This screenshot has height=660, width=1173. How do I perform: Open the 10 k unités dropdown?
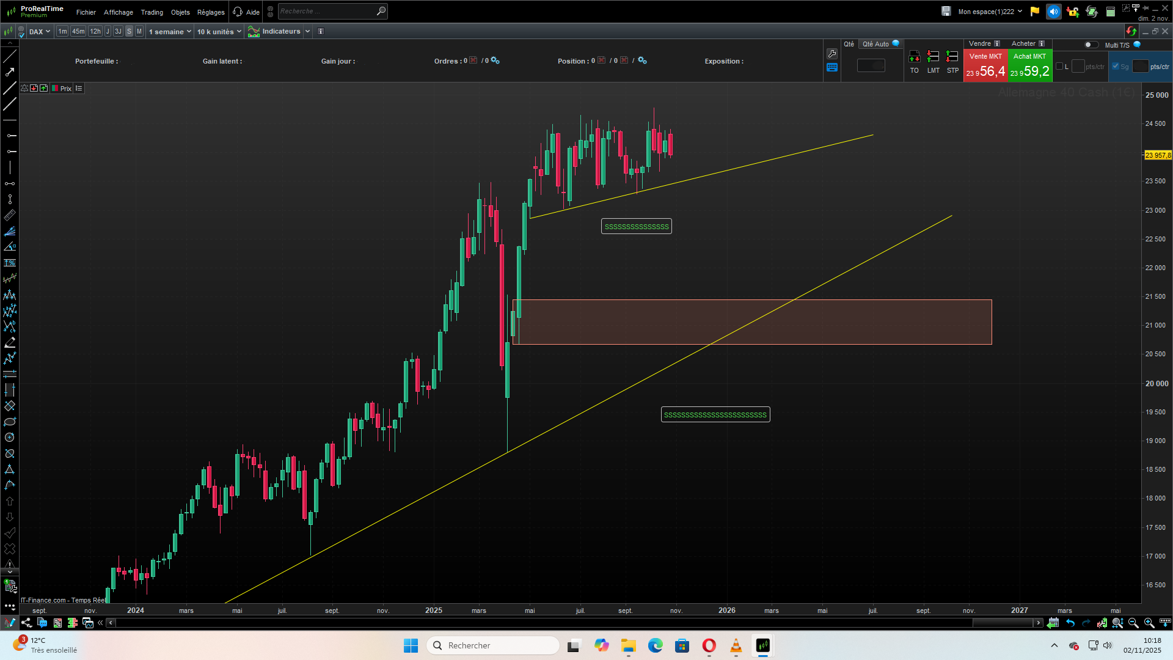tap(219, 32)
